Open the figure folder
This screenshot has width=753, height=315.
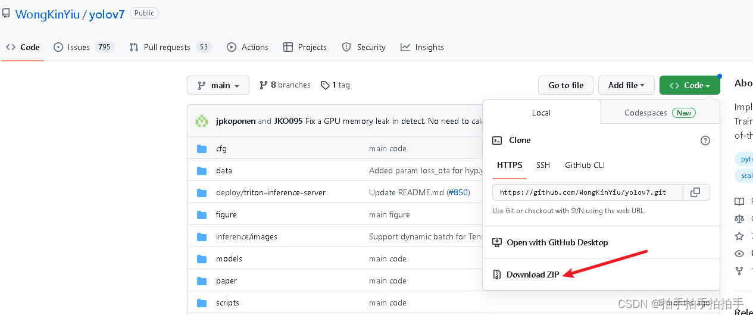coord(226,214)
